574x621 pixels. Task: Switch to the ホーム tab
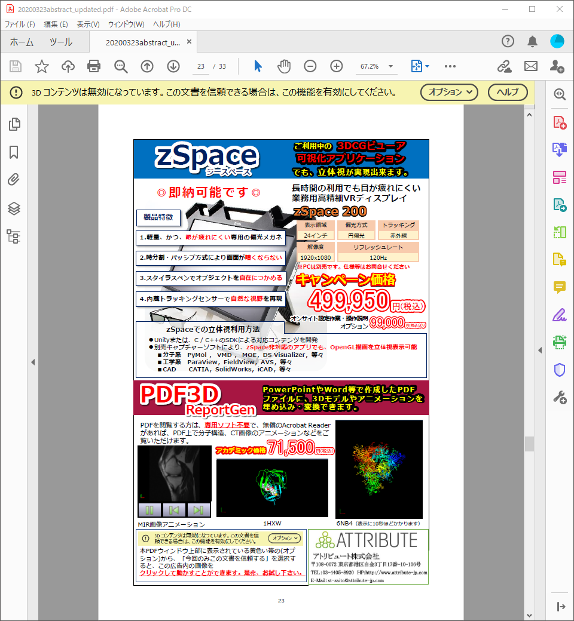[22, 42]
